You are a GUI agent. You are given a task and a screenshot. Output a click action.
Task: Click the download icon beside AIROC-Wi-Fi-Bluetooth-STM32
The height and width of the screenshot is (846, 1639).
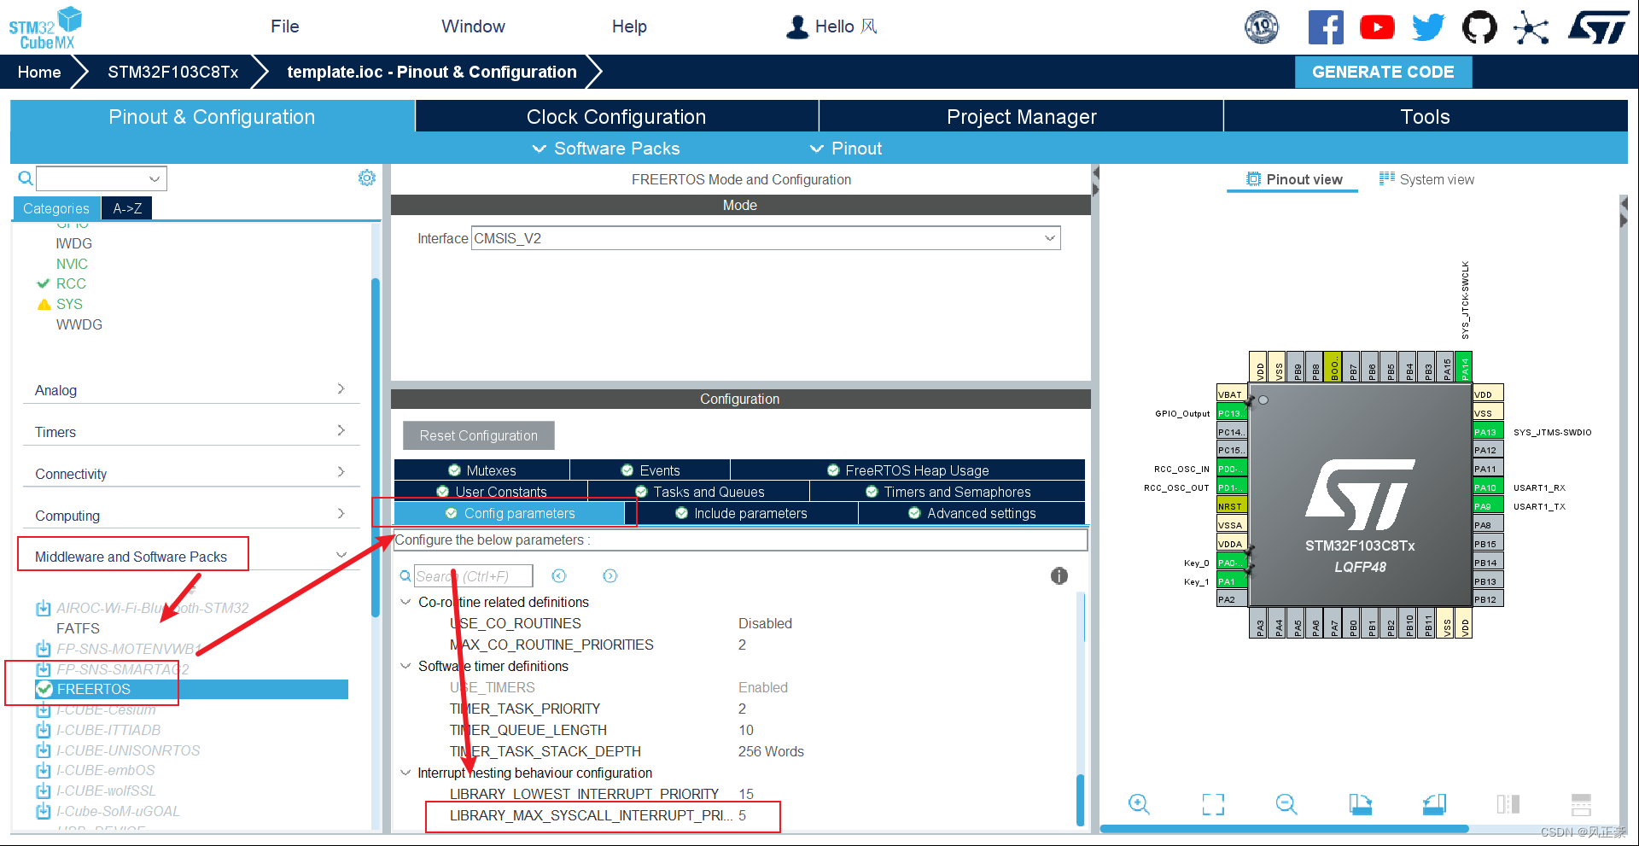pyautogui.click(x=43, y=608)
